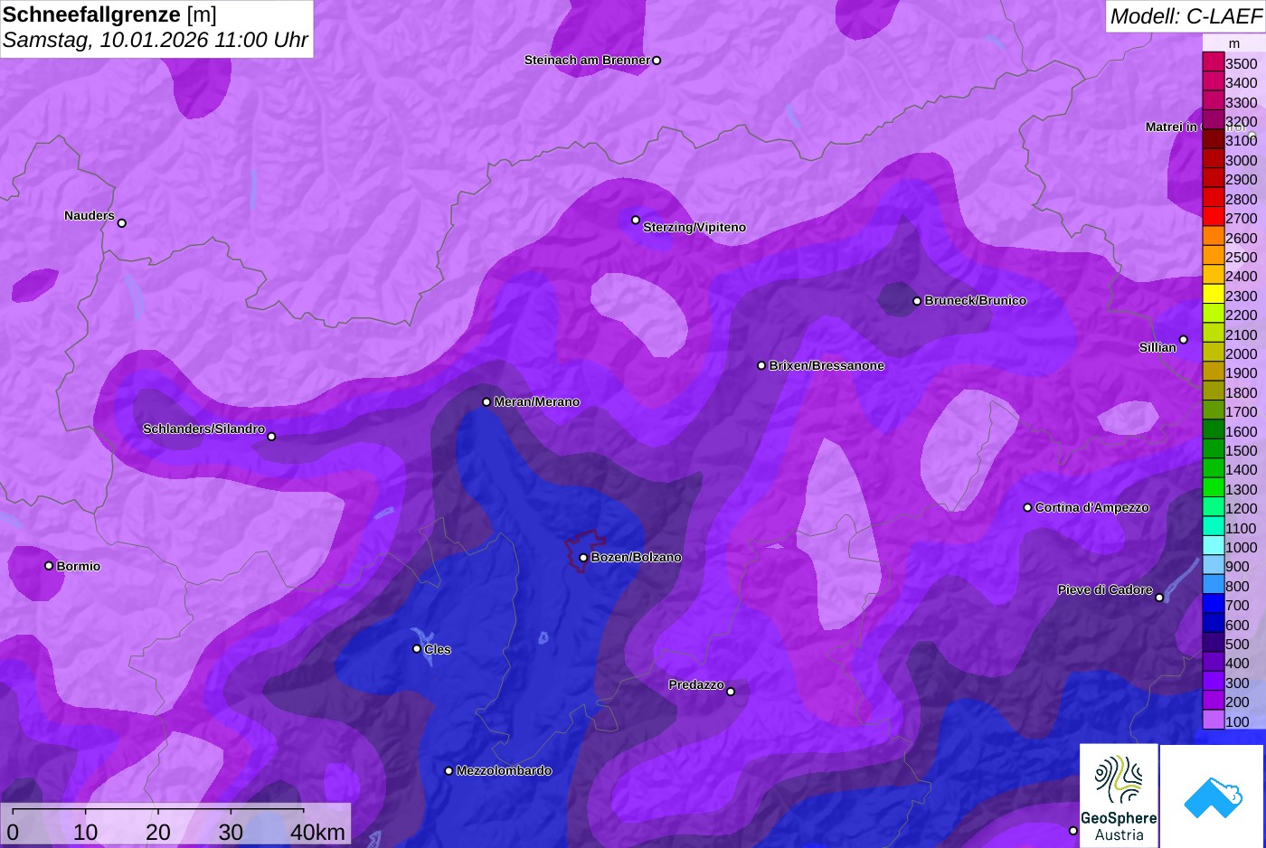Viewport: 1266px width, 848px height.
Task: Click the 2700 m red legend swatch
Action: click(1213, 217)
